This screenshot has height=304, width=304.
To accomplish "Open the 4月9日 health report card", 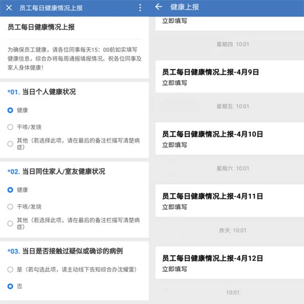I will 229,76.
